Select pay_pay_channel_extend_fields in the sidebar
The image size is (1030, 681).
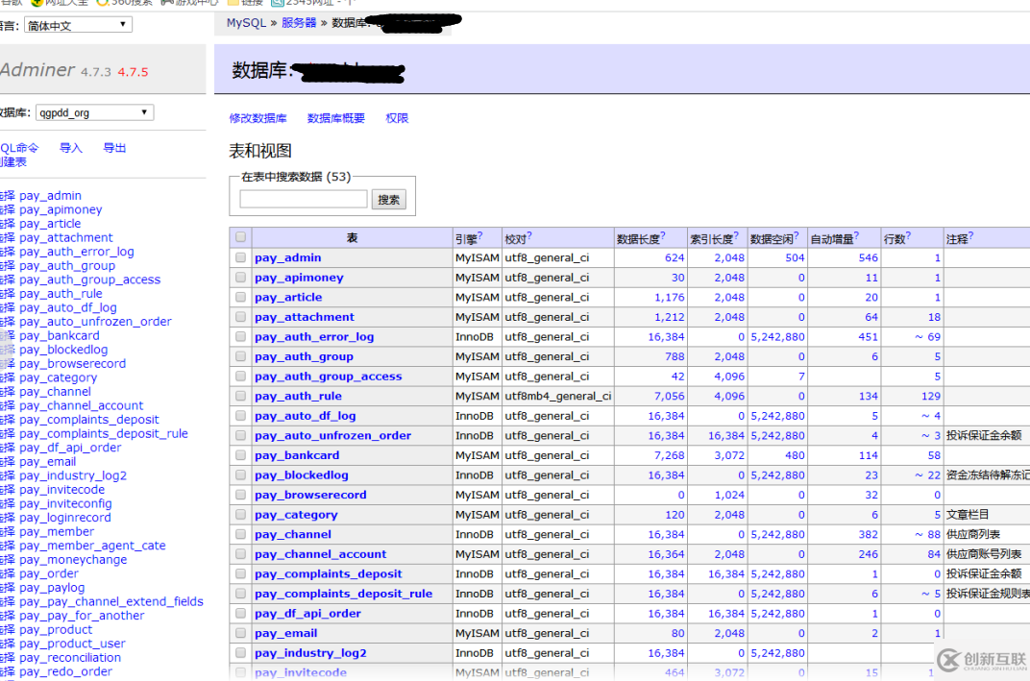111,601
